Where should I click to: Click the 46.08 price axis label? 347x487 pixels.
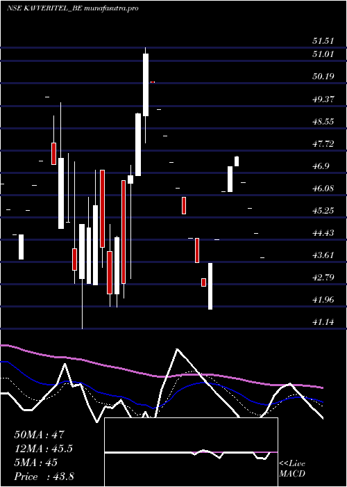(x=323, y=189)
